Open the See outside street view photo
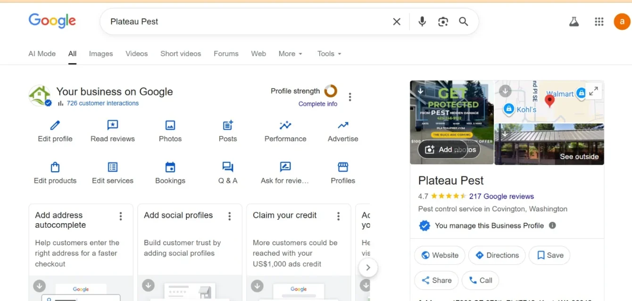 [x=549, y=144]
